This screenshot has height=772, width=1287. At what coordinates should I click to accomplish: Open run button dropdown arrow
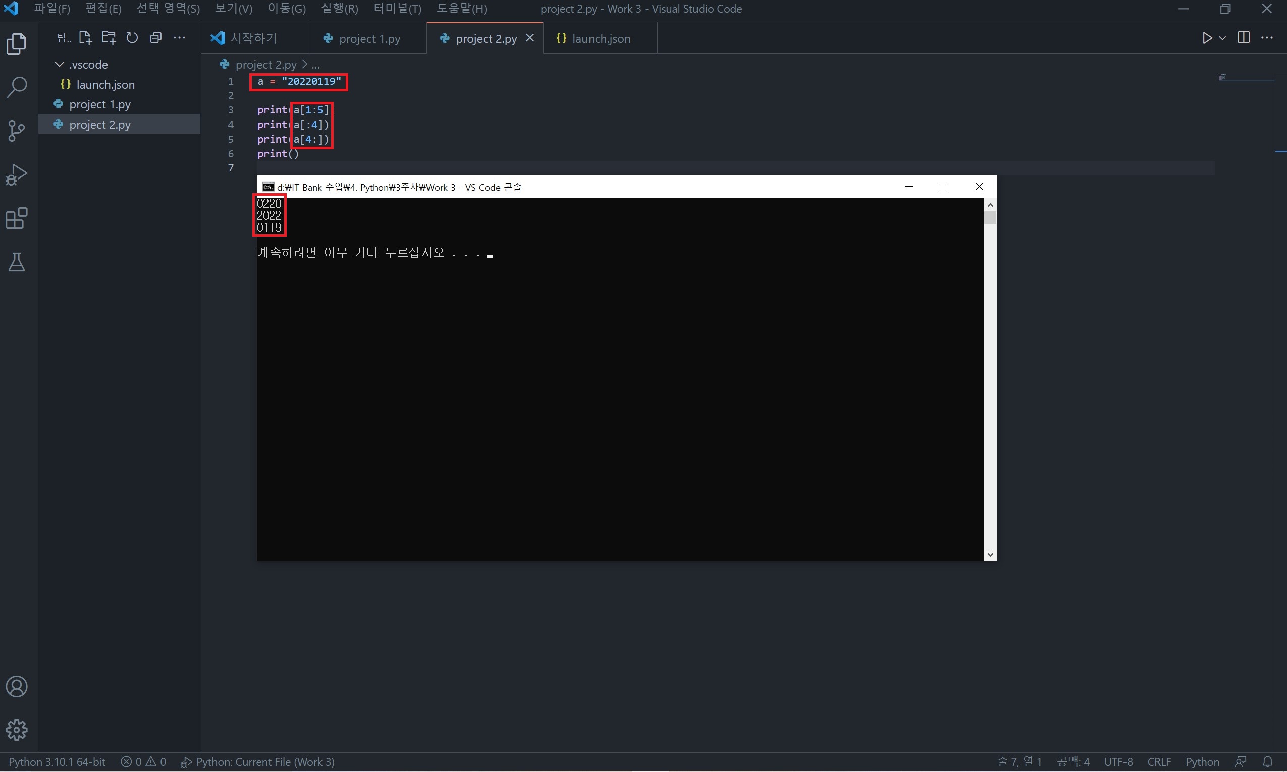tap(1222, 38)
